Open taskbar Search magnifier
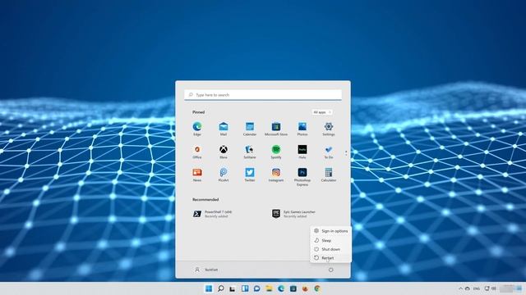The height and width of the screenshot is (295, 526). point(221,288)
